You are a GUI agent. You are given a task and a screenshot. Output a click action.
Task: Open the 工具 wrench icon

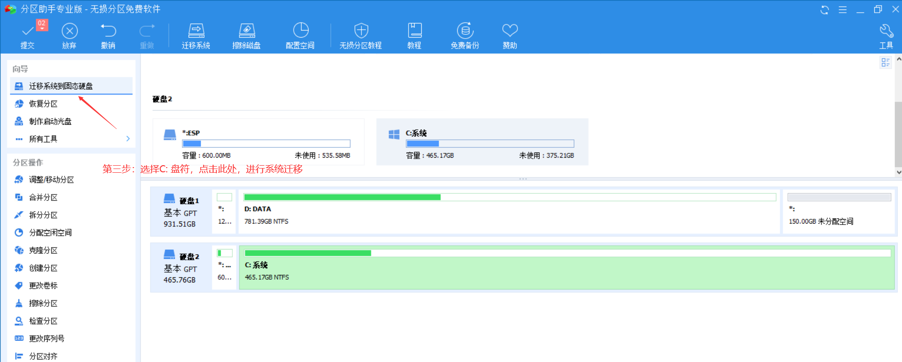click(886, 31)
